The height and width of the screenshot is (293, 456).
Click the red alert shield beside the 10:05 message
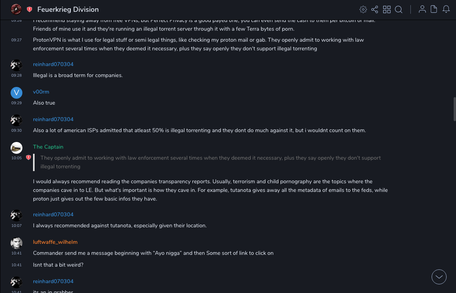click(28, 158)
